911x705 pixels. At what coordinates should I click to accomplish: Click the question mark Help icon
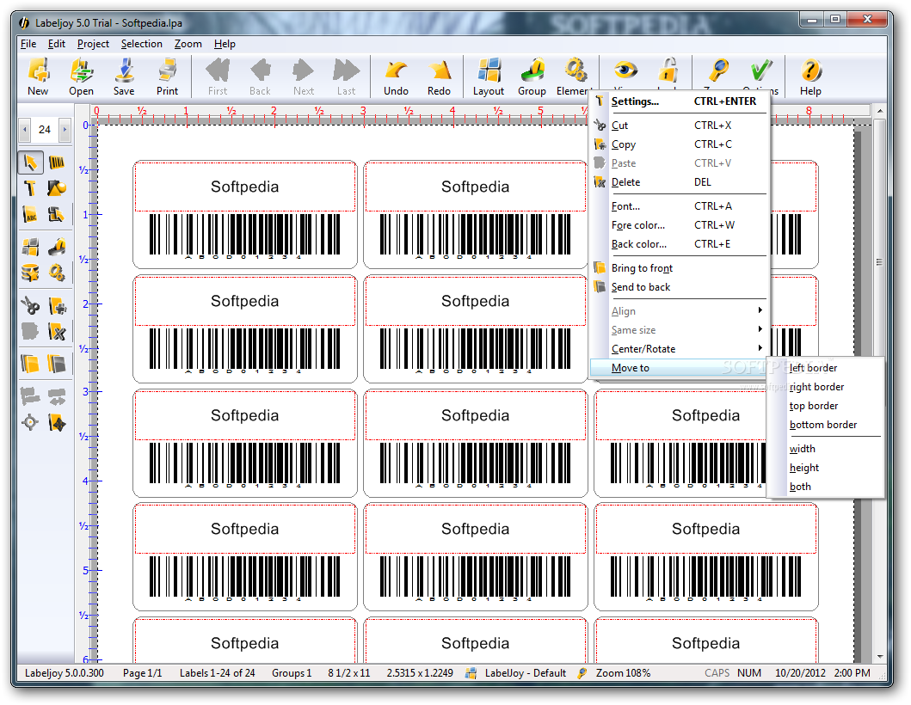pos(810,76)
